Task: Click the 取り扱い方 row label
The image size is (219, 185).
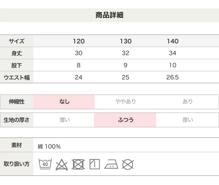Action: [17, 164]
